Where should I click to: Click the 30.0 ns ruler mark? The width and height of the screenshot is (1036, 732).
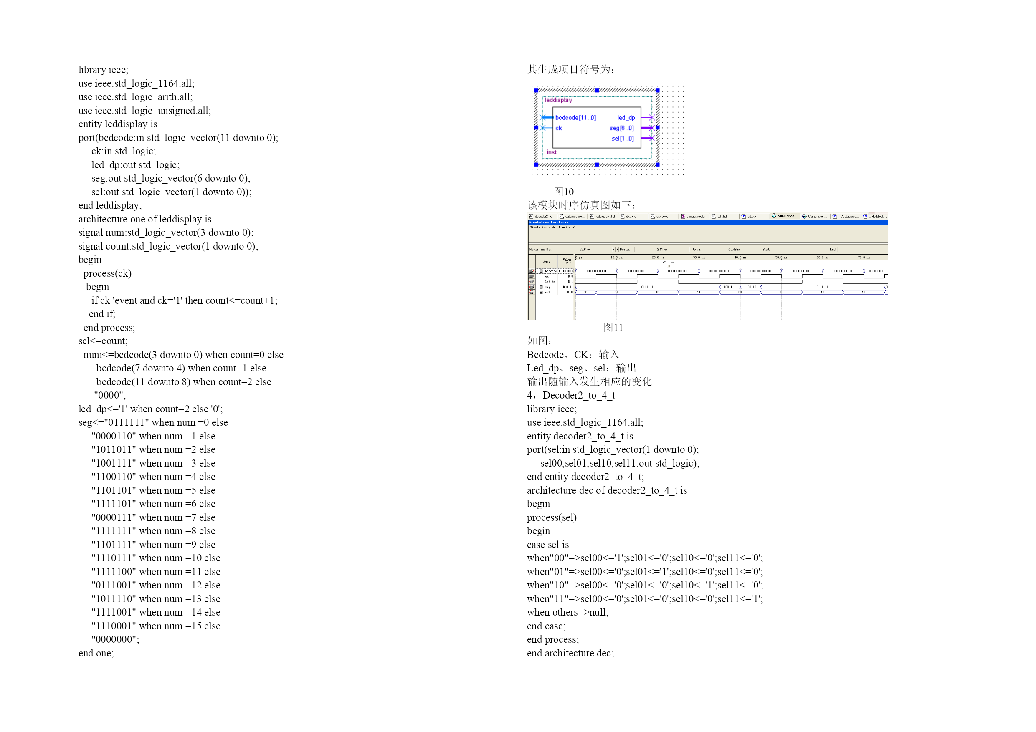coord(699,258)
